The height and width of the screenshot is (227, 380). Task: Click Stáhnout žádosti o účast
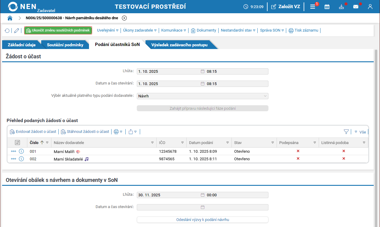tap(85, 132)
